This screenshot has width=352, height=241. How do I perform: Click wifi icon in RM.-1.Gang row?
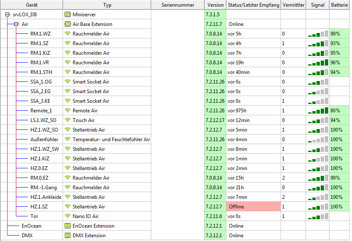68,187
